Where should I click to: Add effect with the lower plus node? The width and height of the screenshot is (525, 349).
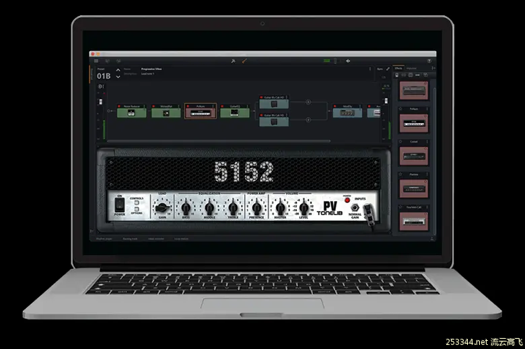pos(308,120)
